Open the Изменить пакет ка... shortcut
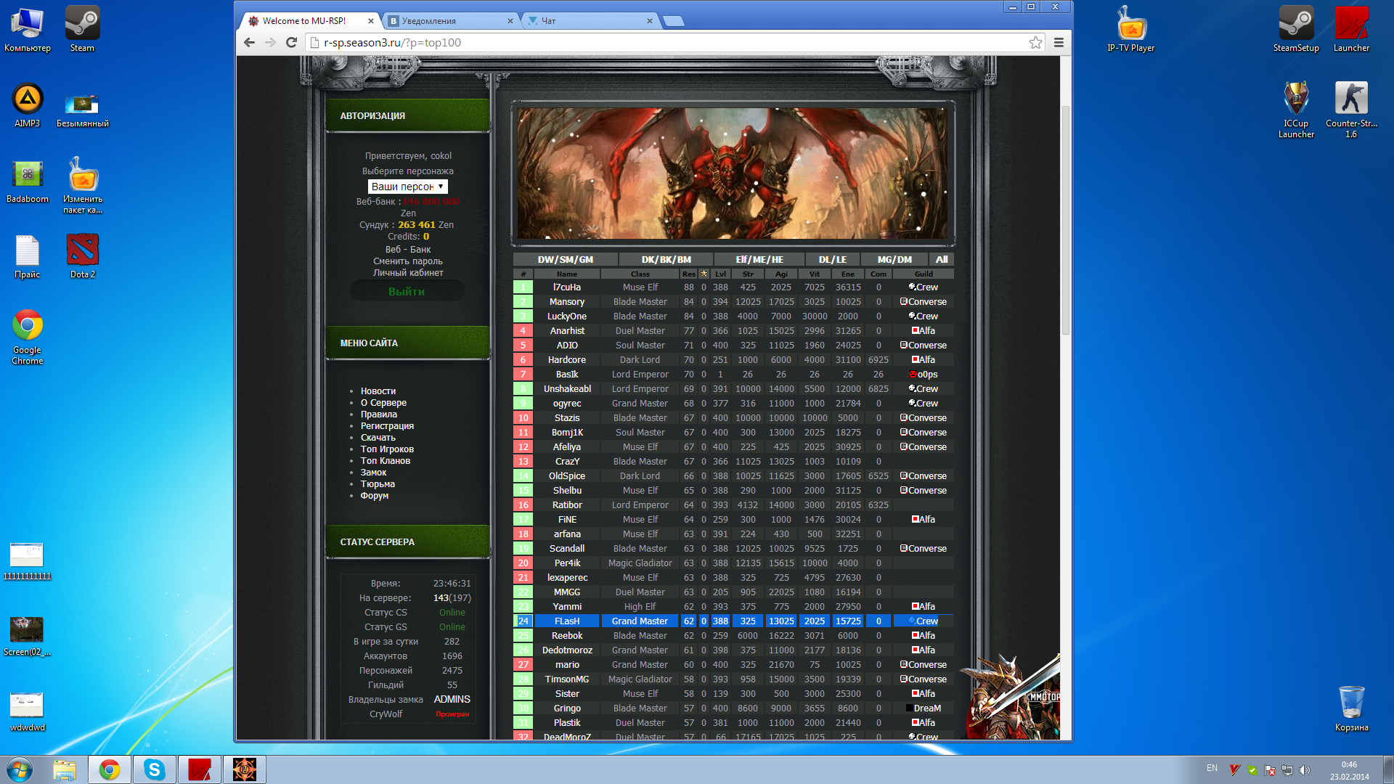Image resolution: width=1394 pixels, height=784 pixels. click(82, 186)
